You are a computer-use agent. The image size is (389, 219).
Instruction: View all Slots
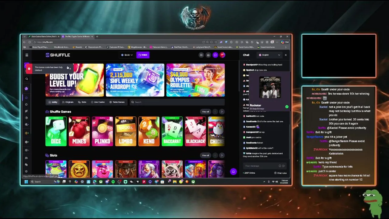[x=206, y=155]
